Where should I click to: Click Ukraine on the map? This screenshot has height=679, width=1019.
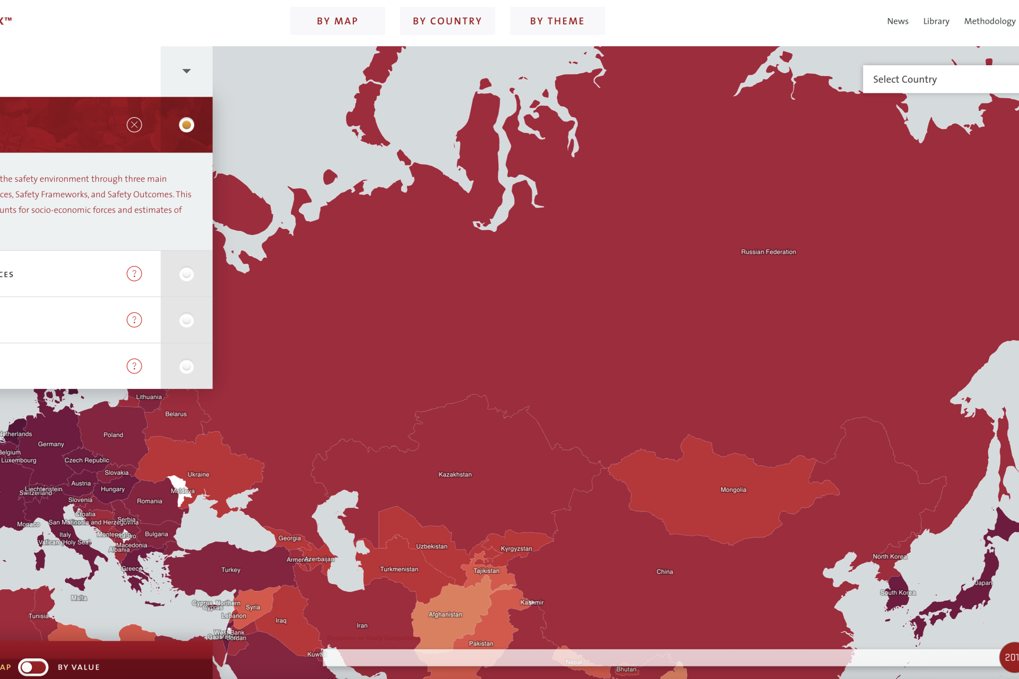click(x=198, y=474)
